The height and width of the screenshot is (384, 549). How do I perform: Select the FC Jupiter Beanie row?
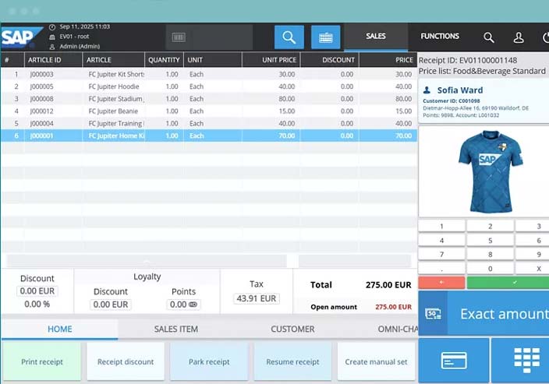point(209,111)
